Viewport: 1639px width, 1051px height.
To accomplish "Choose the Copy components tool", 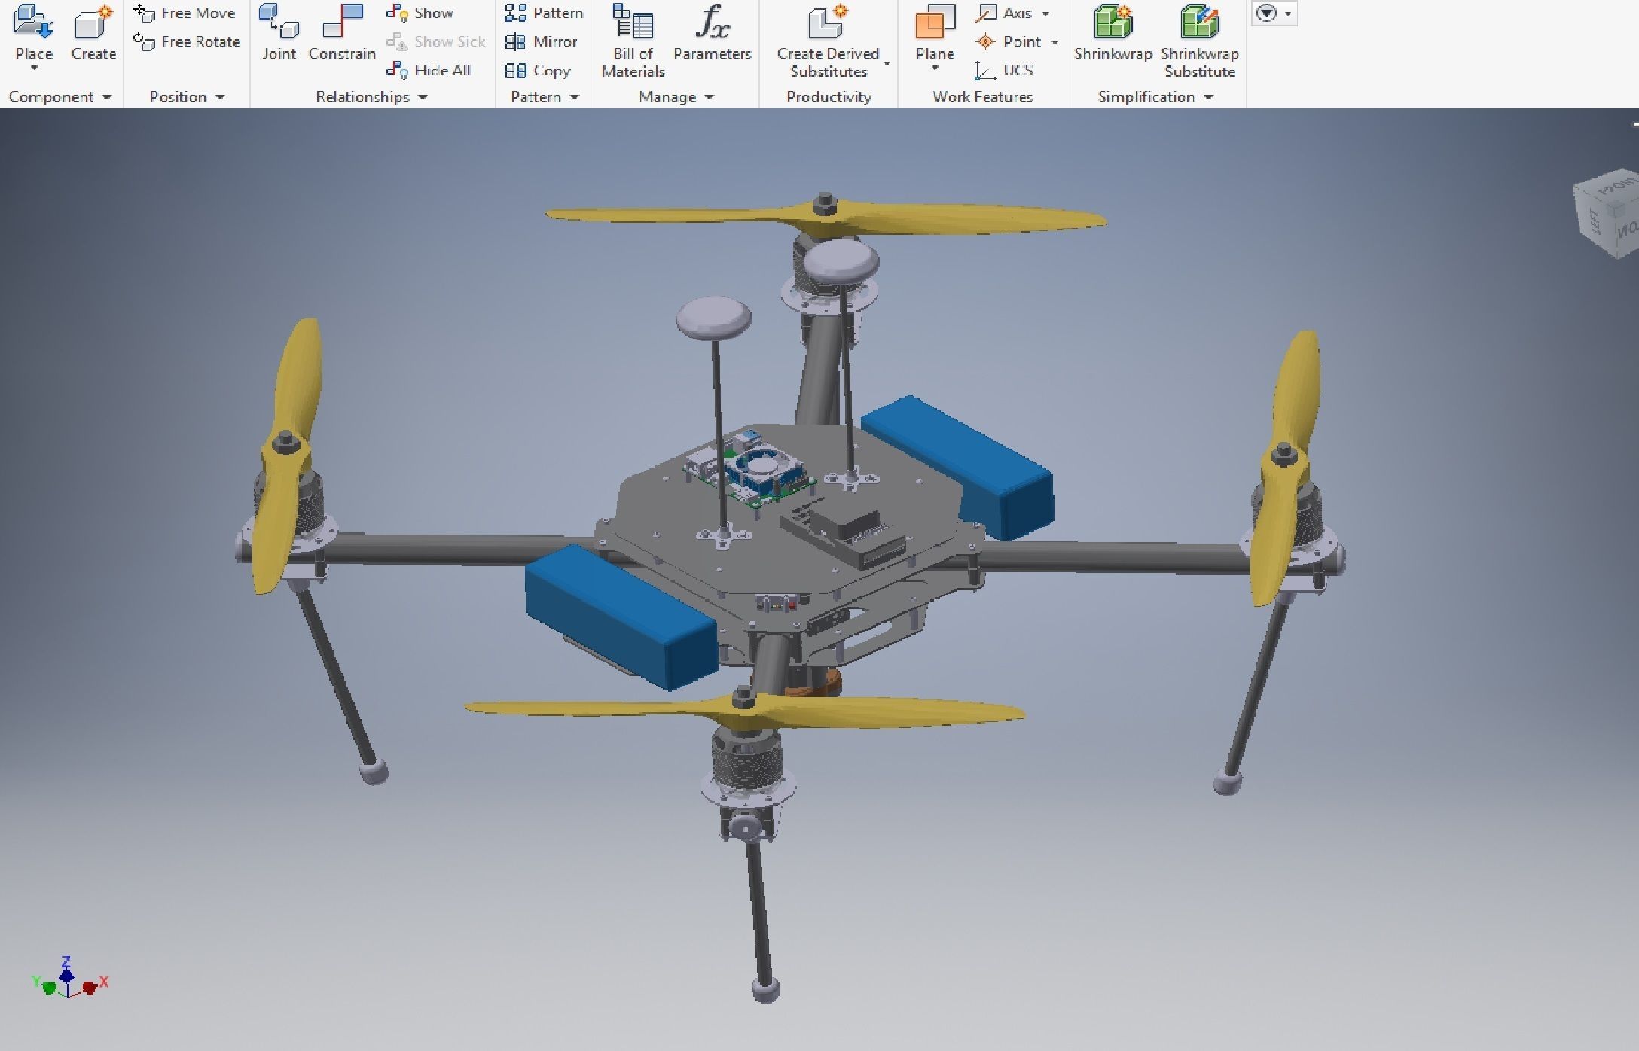I will (538, 70).
